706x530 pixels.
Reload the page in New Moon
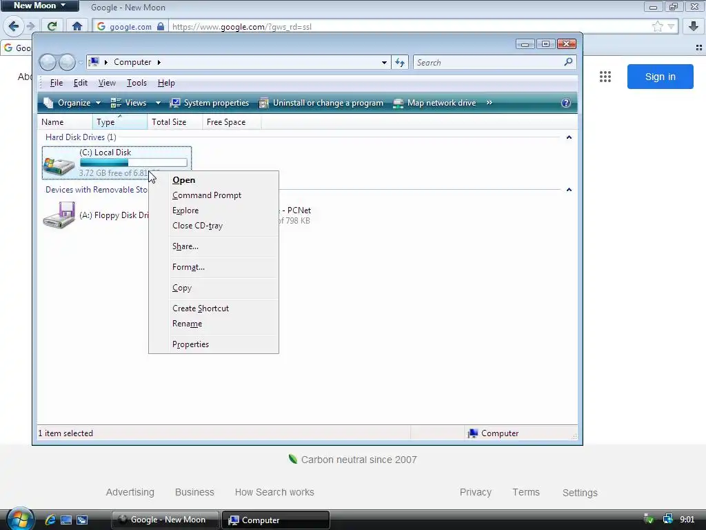tap(52, 26)
